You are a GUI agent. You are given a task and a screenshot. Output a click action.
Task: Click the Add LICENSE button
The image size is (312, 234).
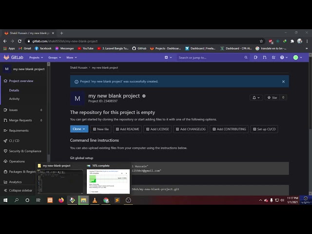[157, 129]
